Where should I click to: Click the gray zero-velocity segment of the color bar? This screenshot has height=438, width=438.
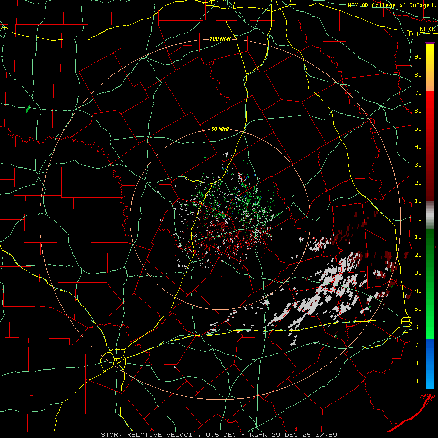coord(430,215)
